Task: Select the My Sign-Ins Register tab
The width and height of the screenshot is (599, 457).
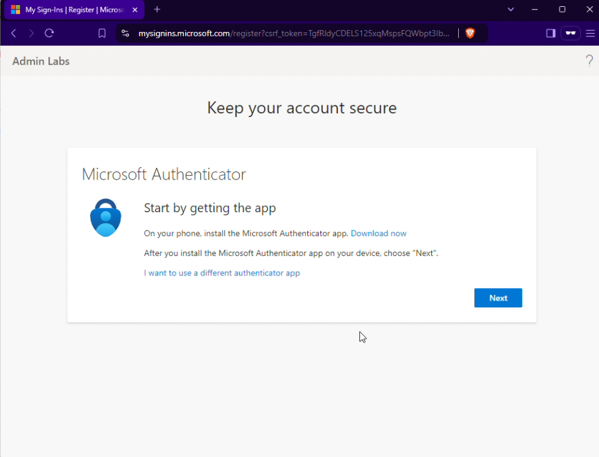Action: coord(74,10)
